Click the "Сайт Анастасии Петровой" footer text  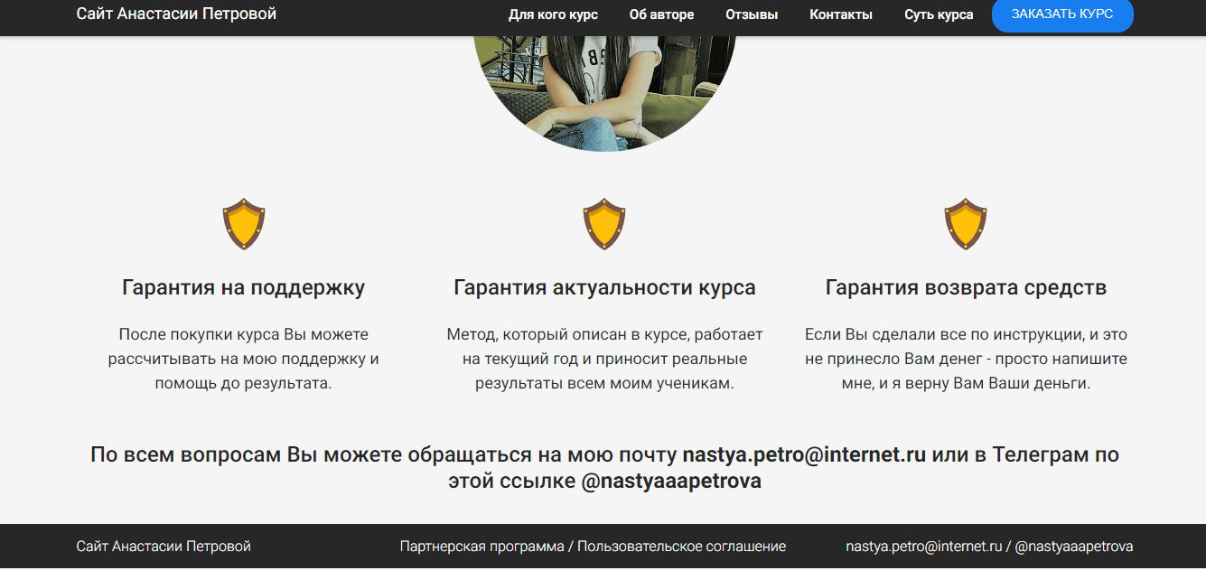163,546
